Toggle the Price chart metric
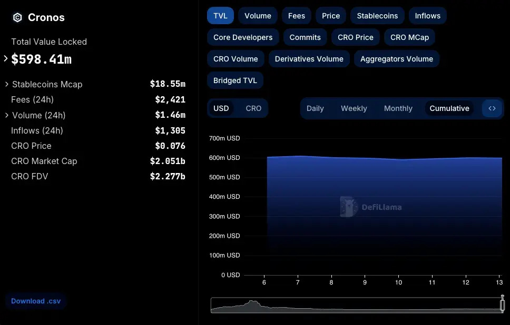The width and height of the screenshot is (510, 325). pos(331,16)
